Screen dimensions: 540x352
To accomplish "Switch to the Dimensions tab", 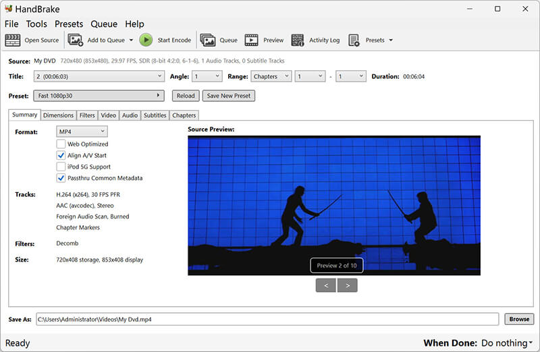I will click(x=58, y=115).
